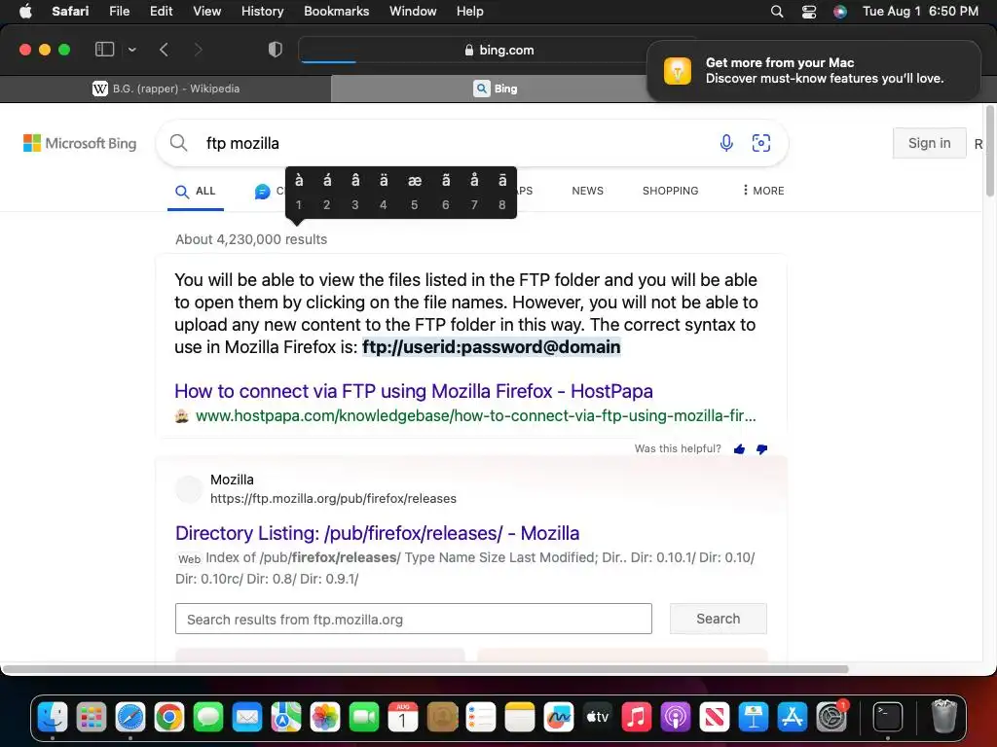Choose accent option à numbered 1

point(299,192)
